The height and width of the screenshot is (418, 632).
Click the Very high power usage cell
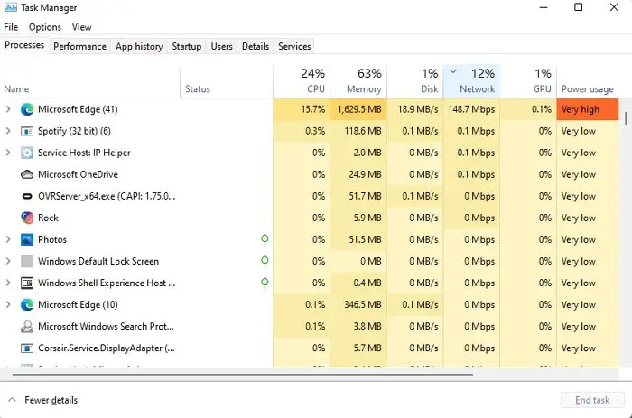point(588,109)
